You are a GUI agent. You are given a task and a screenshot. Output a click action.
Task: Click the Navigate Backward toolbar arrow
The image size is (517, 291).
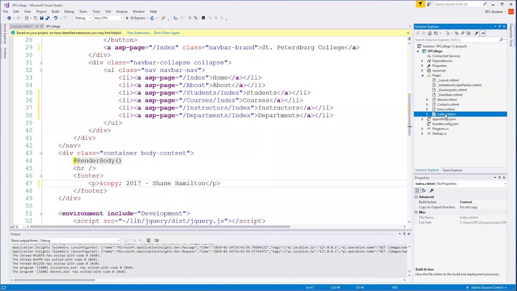click(9, 18)
